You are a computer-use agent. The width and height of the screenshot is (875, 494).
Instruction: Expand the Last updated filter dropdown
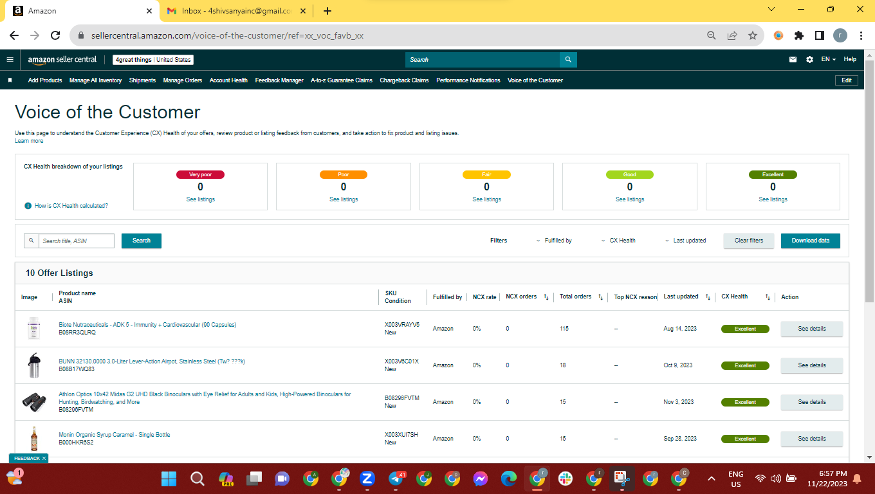(x=686, y=241)
